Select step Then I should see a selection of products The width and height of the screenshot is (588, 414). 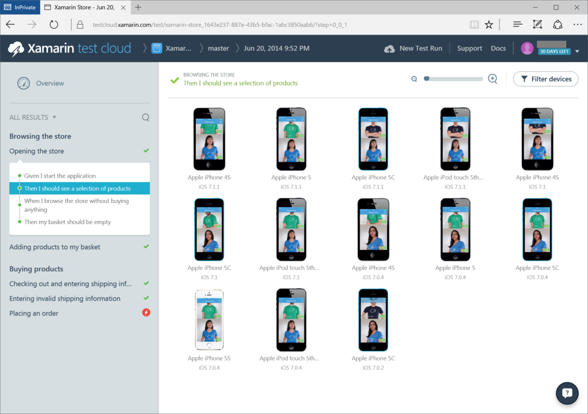click(x=79, y=188)
